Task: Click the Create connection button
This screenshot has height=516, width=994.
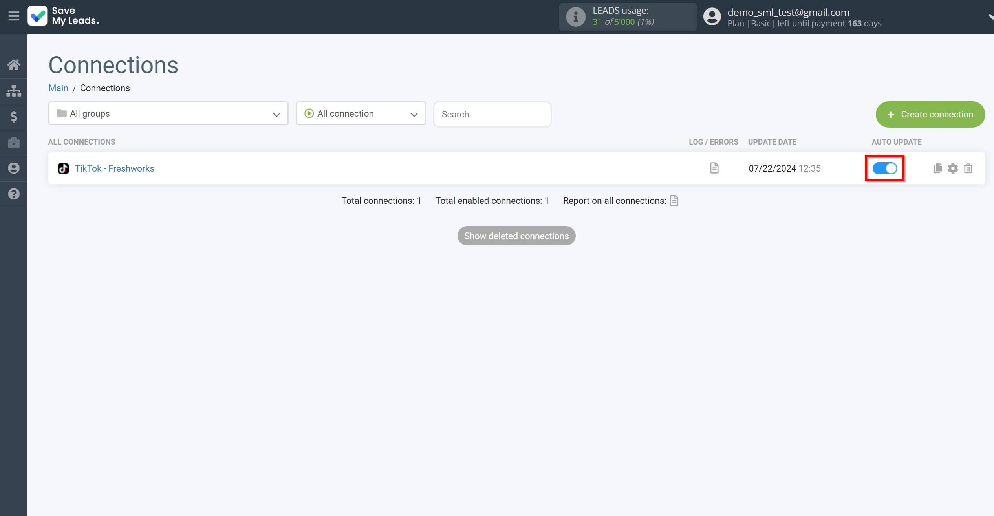Action: pos(930,114)
